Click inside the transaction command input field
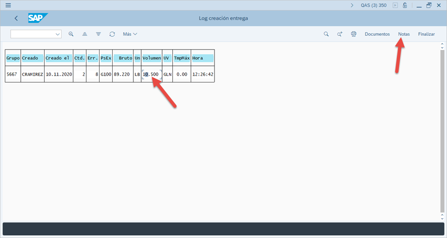447x238 pixels. point(32,34)
